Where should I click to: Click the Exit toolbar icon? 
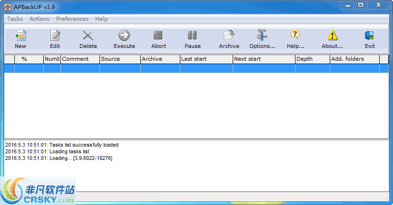370,39
